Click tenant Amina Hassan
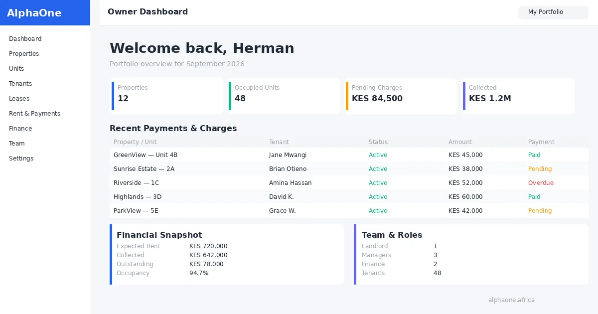Screen dimensions: 598x314 (290, 183)
